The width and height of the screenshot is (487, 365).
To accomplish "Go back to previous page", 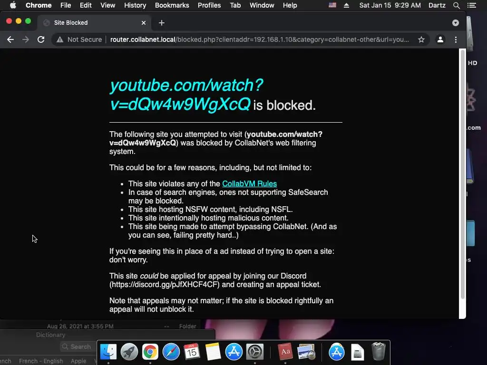I will [10, 39].
